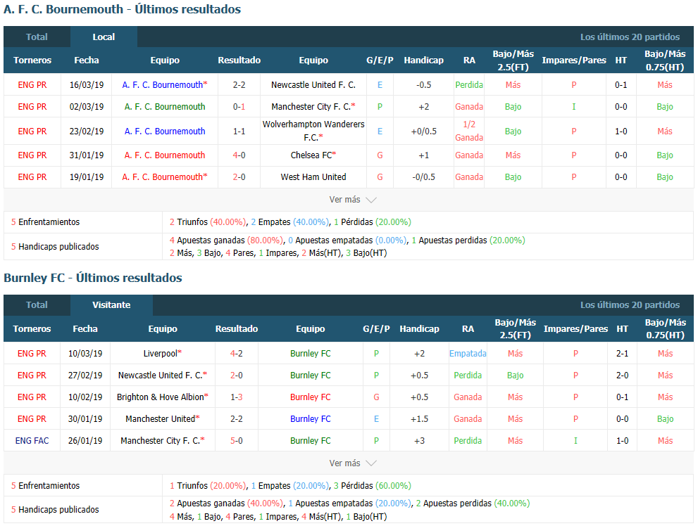This screenshot has height=526, width=698.
Task: Click Resultado column header in Burnley table
Action: 237,329
